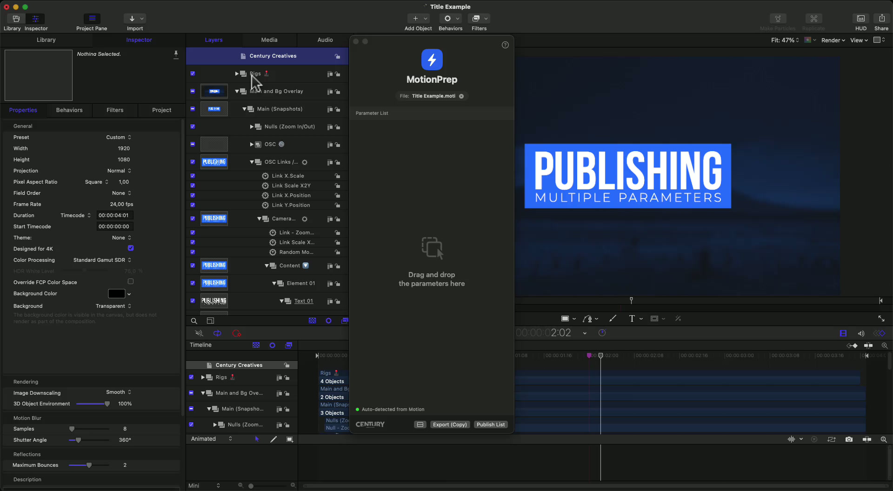Toggle the Link X.Scale checkbox
Screen dimensions: 893x491
193,176
